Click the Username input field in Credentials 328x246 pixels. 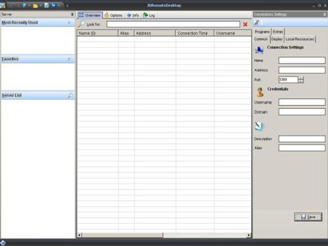pos(302,102)
